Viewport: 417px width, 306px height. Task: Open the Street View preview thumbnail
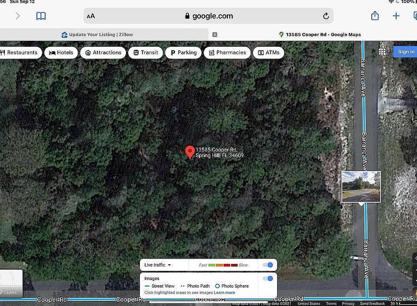pyautogui.click(x=361, y=187)
